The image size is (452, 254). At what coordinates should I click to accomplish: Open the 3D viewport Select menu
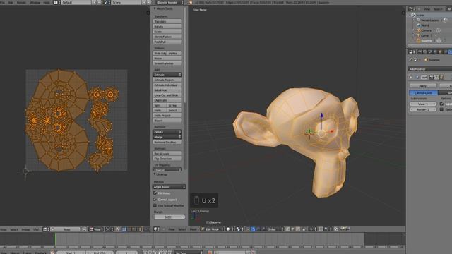pos(182,229)
